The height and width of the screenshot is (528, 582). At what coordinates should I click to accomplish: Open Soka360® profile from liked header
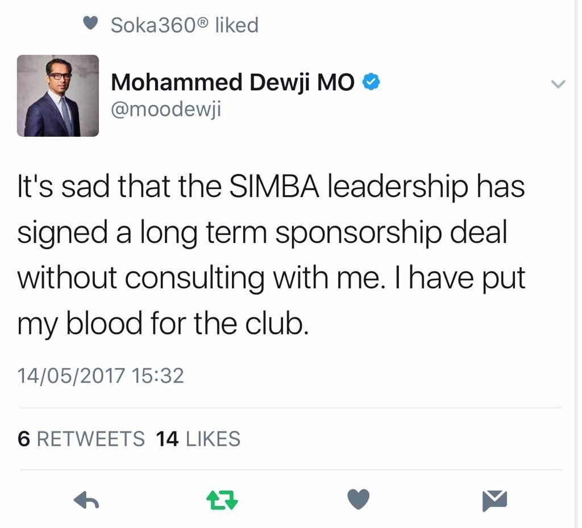(160, 25)
